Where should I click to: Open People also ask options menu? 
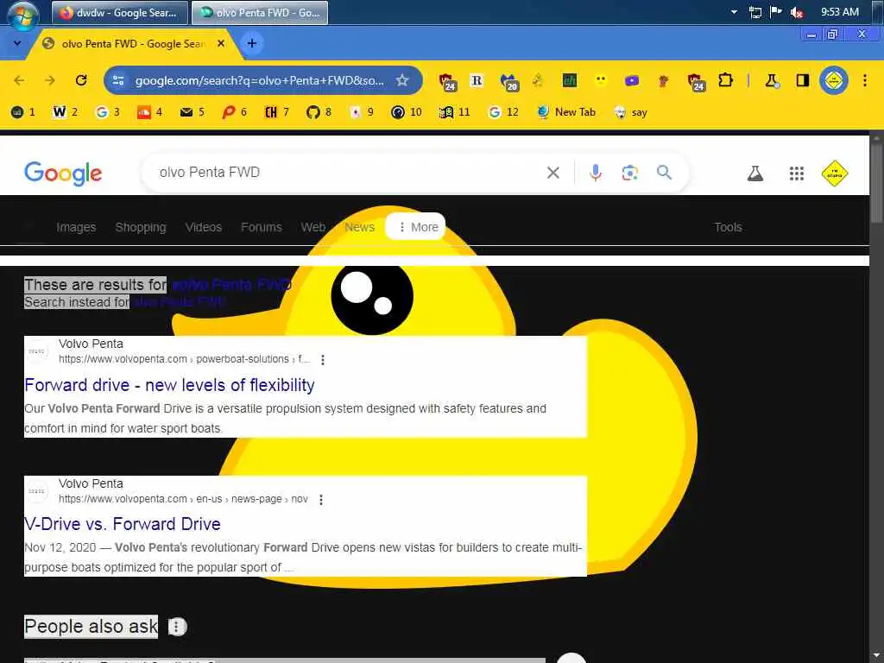[x=176, y=627]
